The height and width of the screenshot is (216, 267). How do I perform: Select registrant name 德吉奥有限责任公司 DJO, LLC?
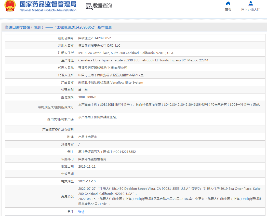click(99, 45)
